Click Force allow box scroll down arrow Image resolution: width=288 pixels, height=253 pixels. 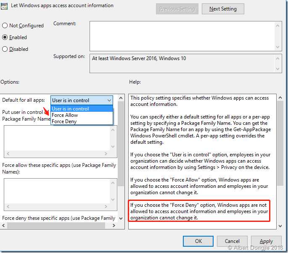pyautogui.click(x=113, y=199)
